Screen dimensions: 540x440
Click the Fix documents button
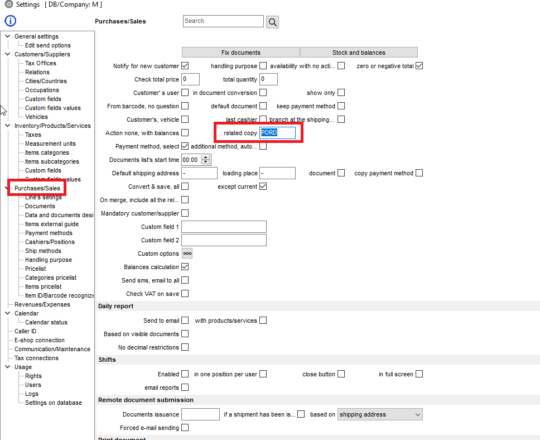point(240,52)
